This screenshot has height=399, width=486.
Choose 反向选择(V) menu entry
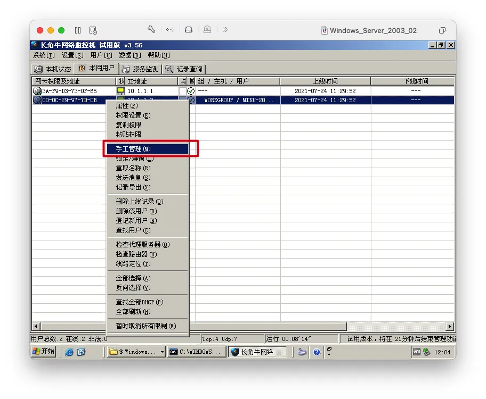148,288
